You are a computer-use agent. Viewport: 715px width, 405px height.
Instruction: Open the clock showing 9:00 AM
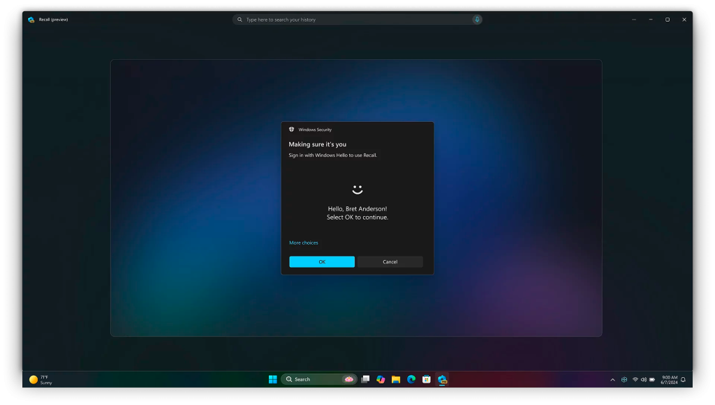coord(669,379)
